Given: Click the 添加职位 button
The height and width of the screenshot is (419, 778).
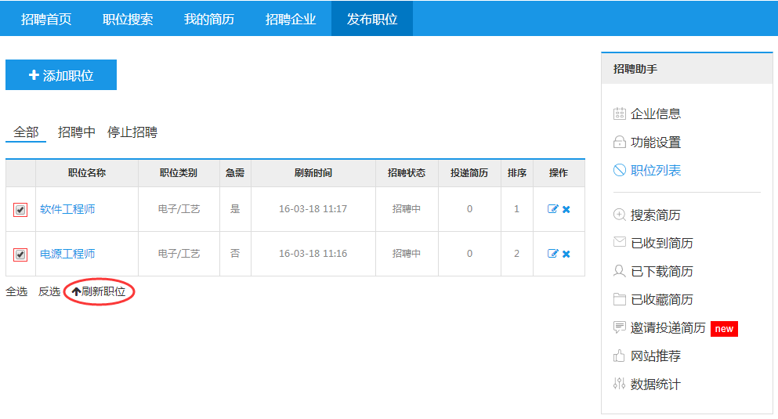Looking at the screenshot, I should 61,75.
